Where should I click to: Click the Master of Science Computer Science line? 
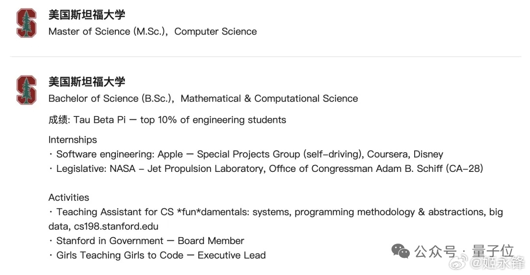(153, 31)
